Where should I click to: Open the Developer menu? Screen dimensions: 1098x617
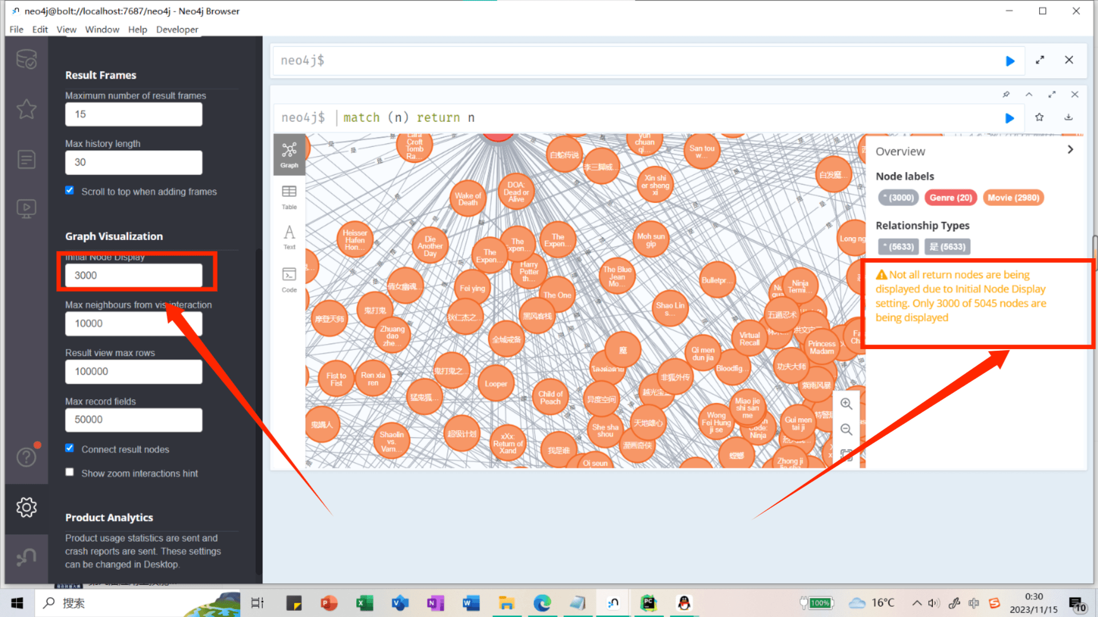click(177, 29)
